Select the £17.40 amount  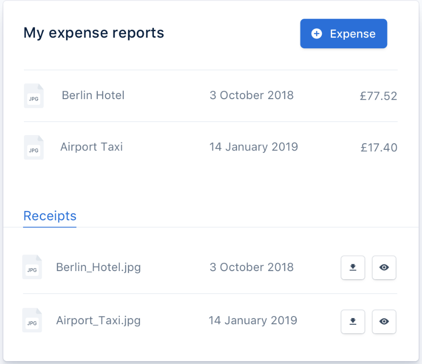click(x=379, y=148)
